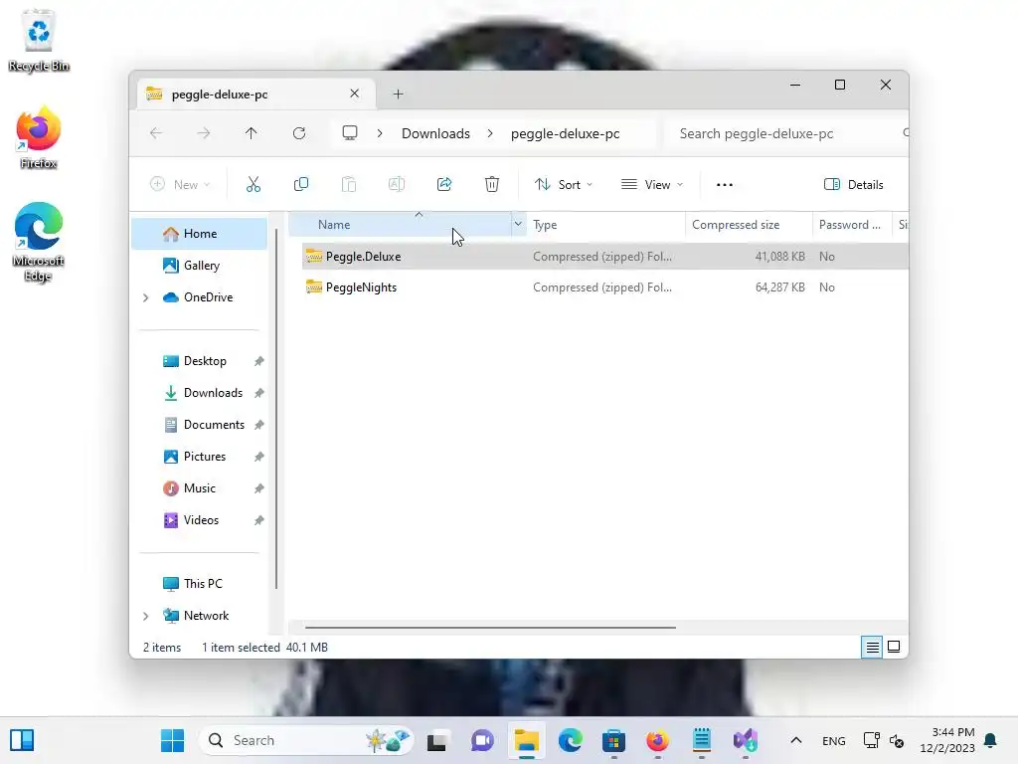Expand the Network tree node
The width and height of the screenshot is (1018, 764).
pos(145,616)
